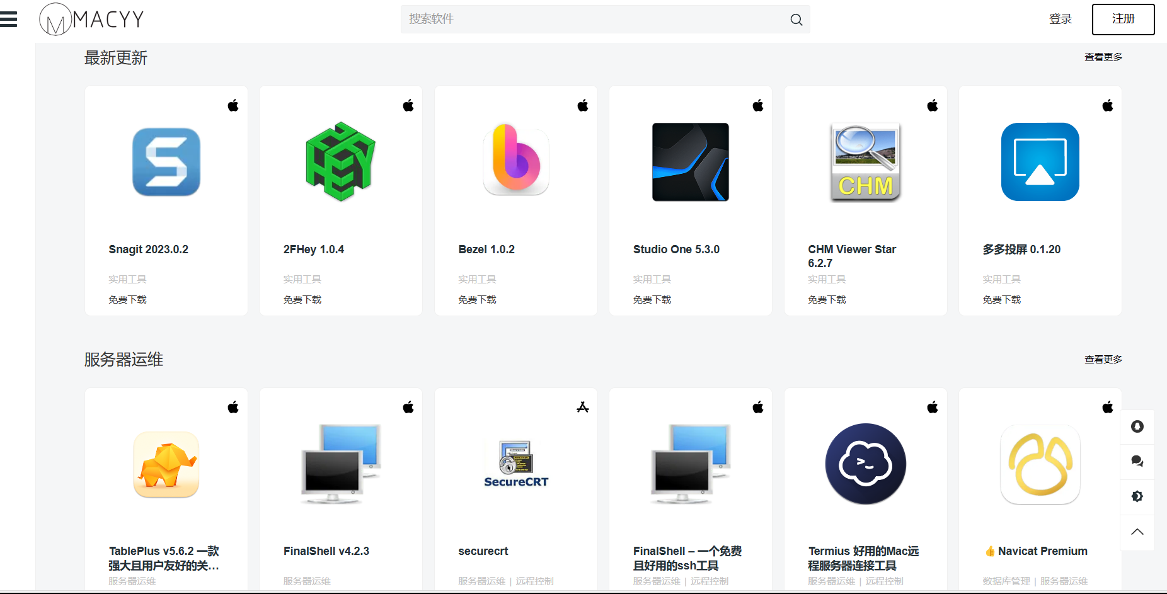
Task: Click 实用工具 category under 多多投屏
Action: tap(1001, 280)
